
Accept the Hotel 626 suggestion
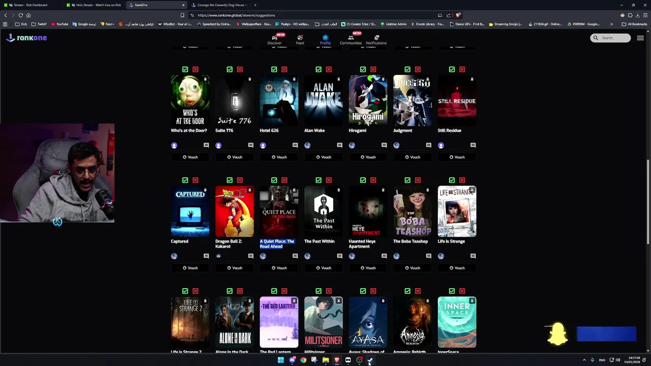(x=274, y=69)
